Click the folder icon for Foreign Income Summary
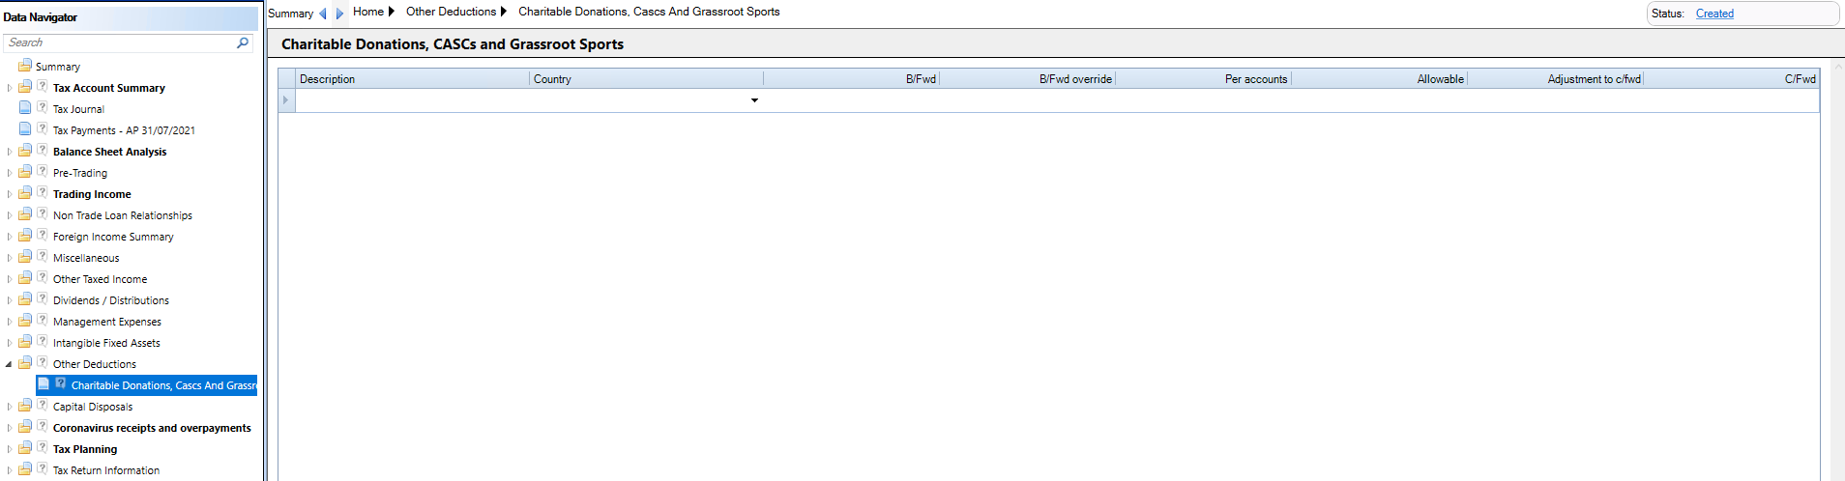 [x=25, y=236]
